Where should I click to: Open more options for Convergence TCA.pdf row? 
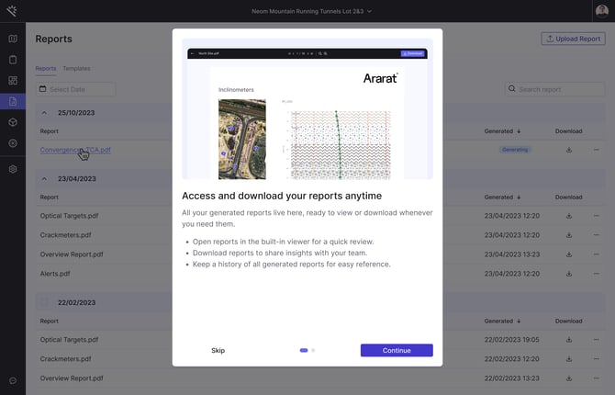(596, 150)
